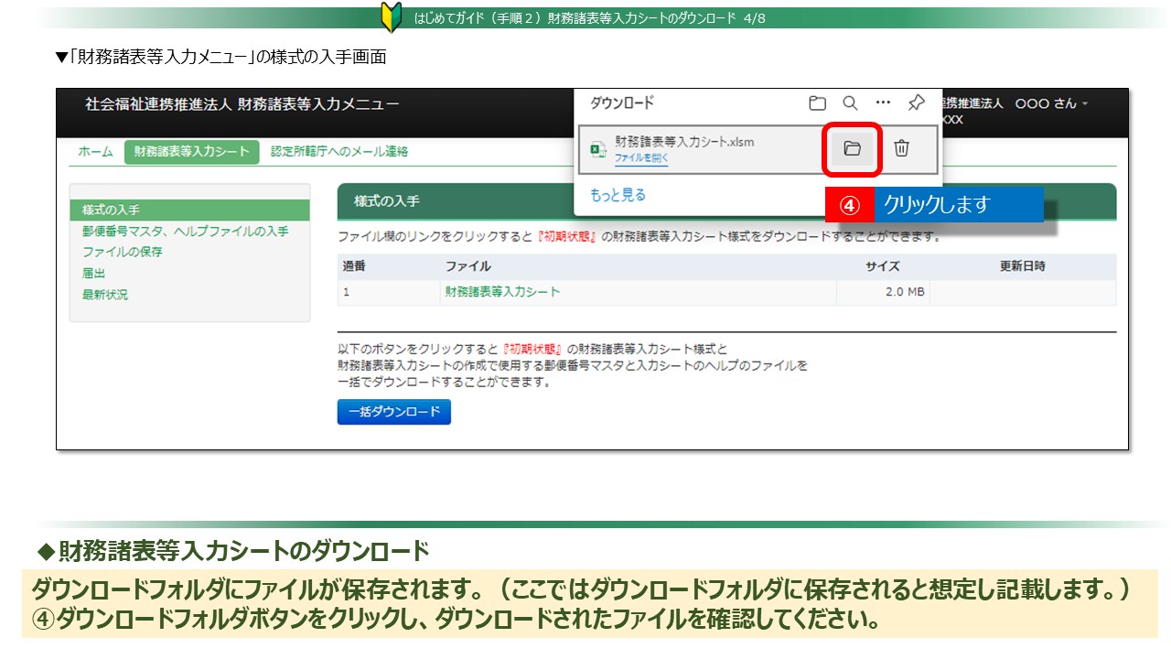This screenshot has height=659, width=1171.
Task: Download the 財務諸表等入力シート file link in table
Action: click(502, 292)
